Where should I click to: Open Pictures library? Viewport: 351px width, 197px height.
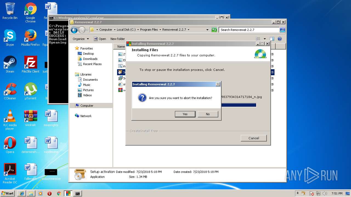[88, 90]
